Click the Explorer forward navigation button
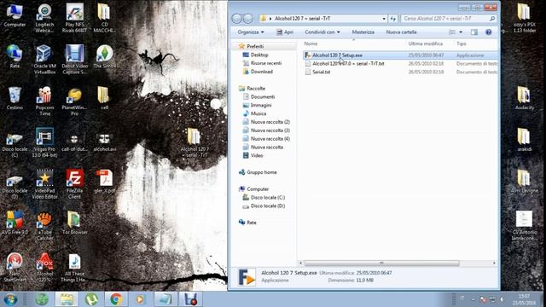This screenshot has height=307, width=546. (x=248, y=19)
